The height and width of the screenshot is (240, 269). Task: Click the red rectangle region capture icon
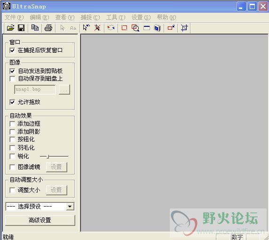coord(124,28)
